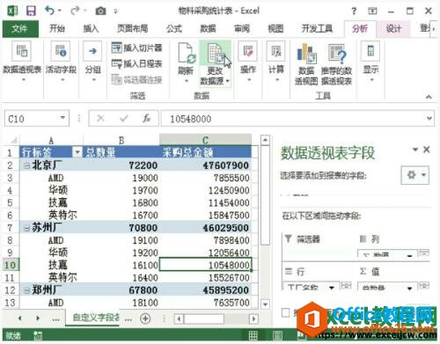Switch to the 公式 tab
The width and height of the screenshot is (440, 344).
174,28
